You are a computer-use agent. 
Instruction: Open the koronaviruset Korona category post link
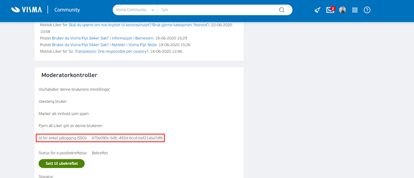(140, 25)
